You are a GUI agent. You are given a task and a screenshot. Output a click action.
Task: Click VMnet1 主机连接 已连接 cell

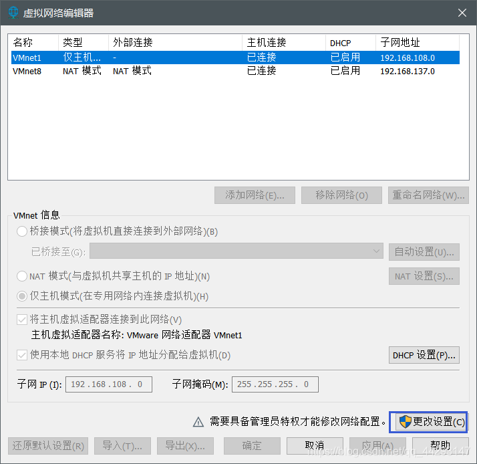pyautogui.click(x=261, y=57)
